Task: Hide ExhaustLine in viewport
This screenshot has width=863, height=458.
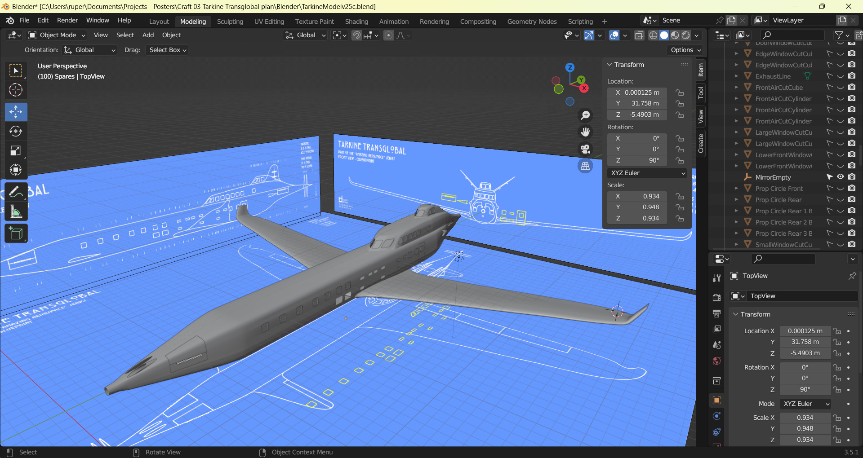Action: 841,76
